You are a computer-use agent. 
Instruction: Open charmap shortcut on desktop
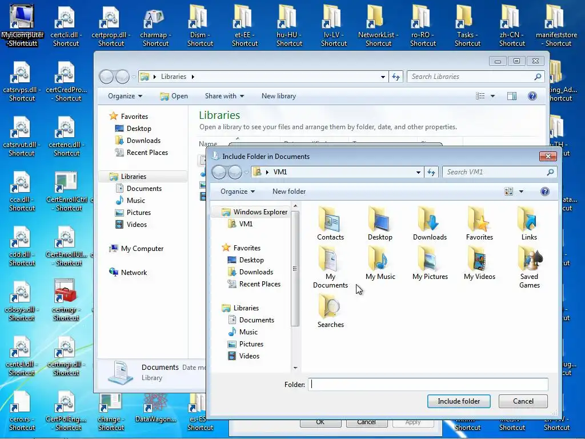pyautogui.click(x=155, y=26)
